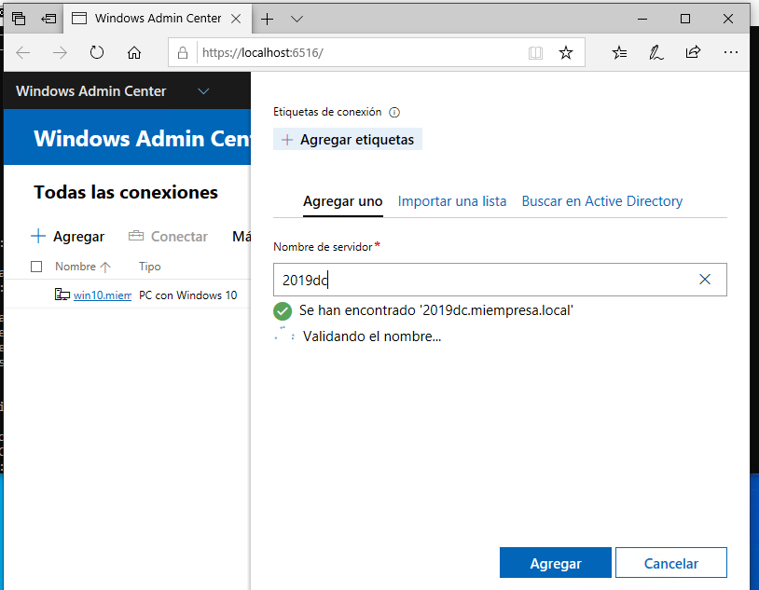
Task: Open the browser tab list chevron
Action: coord(297,19)
